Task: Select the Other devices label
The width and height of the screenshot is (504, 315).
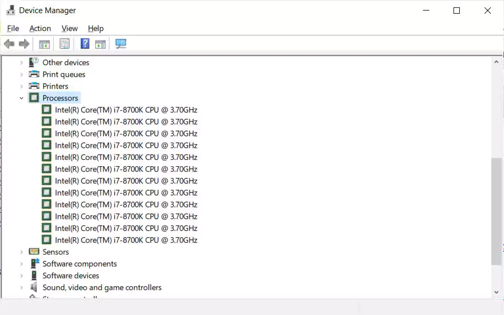Action: tap(66, 63)
